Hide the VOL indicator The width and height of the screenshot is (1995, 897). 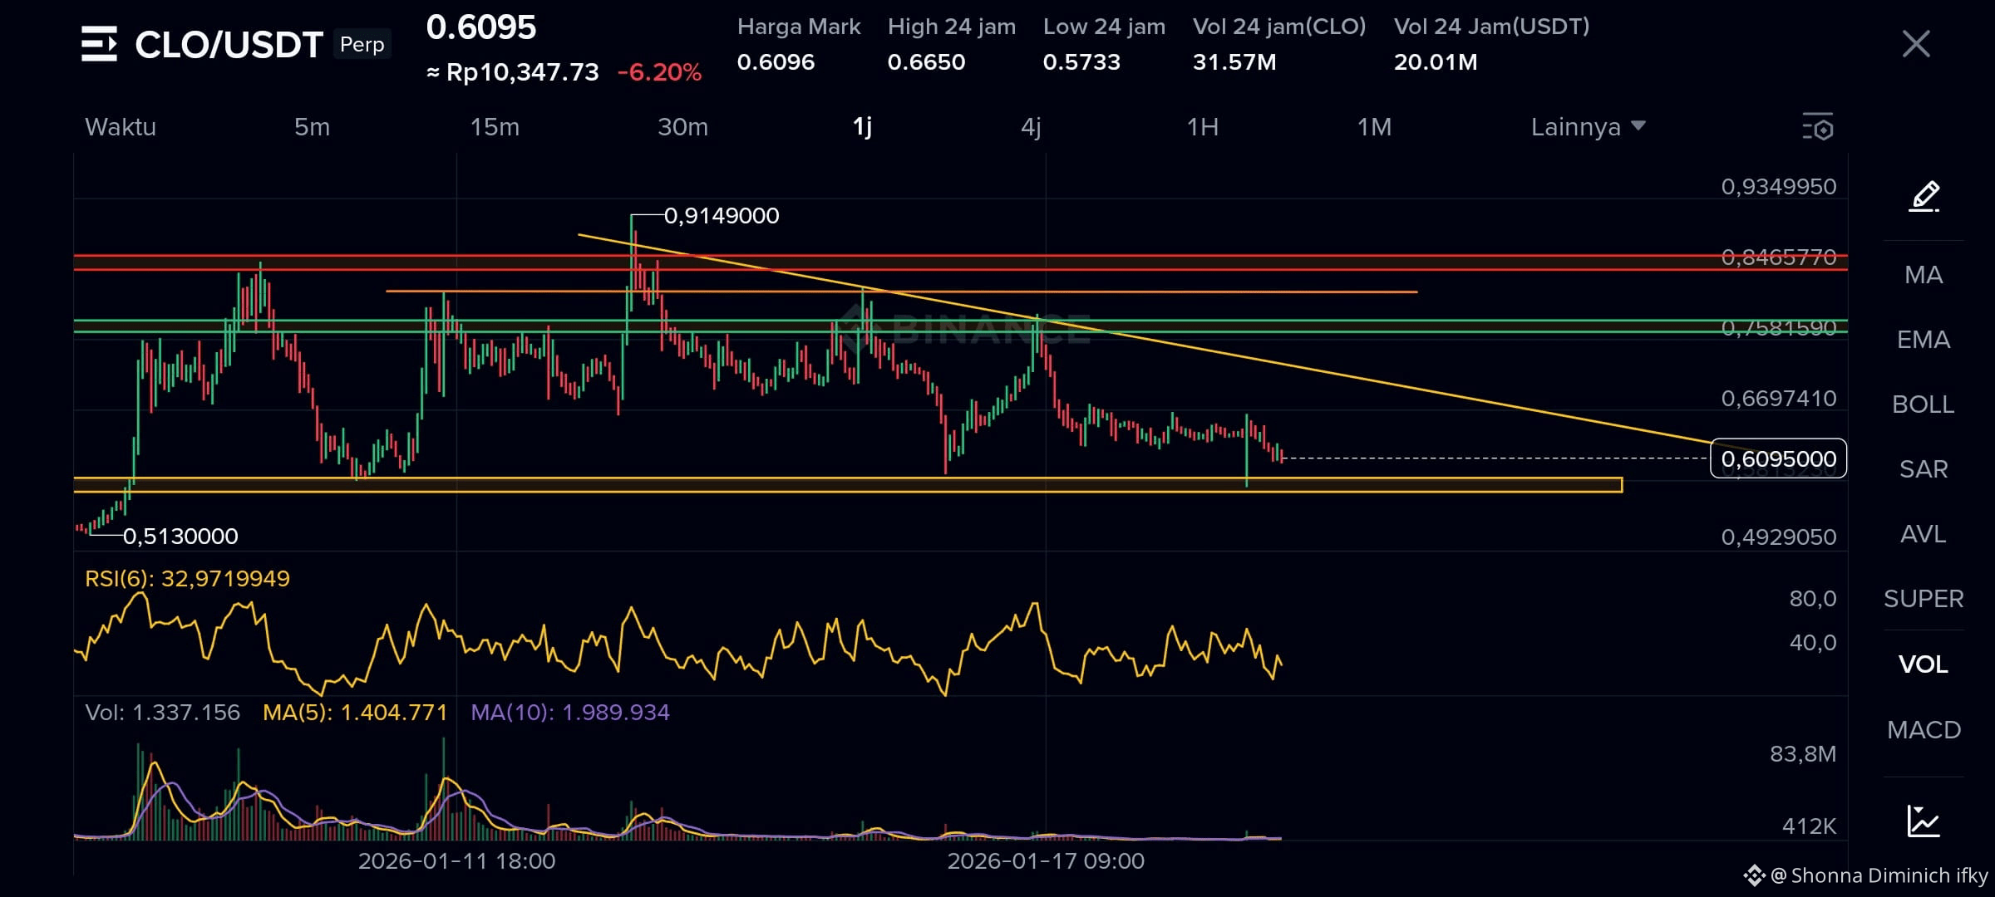1924,664
